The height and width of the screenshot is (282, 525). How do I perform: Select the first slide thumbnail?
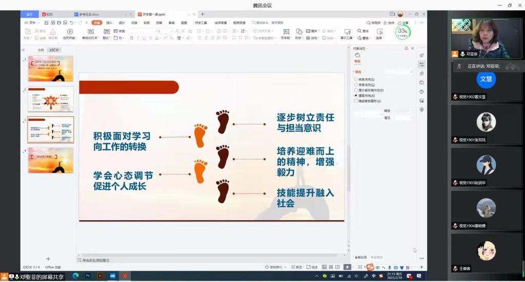[x=50, y=69]
